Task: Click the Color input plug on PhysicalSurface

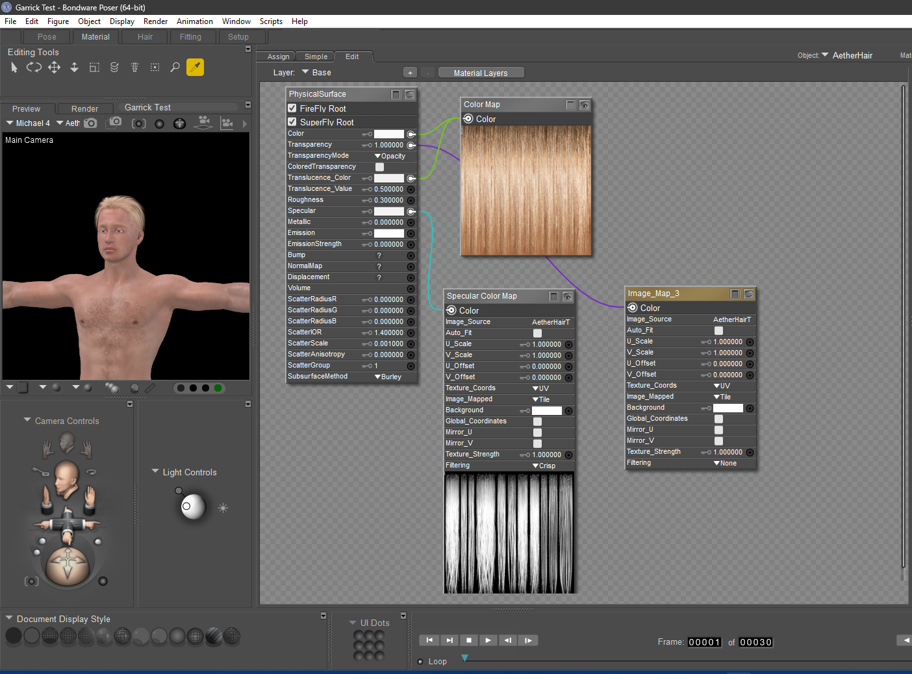Action: pyautogui.click(x=411, y=134)
